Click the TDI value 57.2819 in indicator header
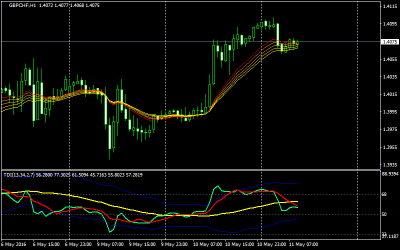Screen dimensions: 400x250 (x=134, y=174)
